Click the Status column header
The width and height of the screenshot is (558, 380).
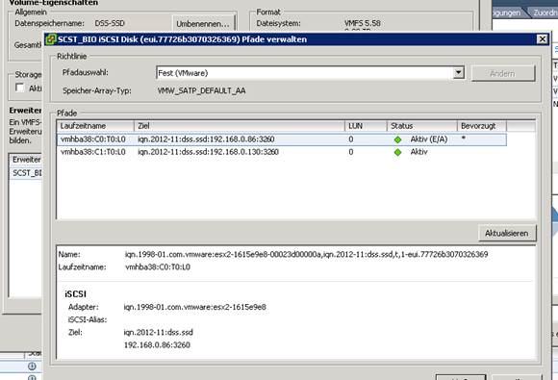(421, 126)
